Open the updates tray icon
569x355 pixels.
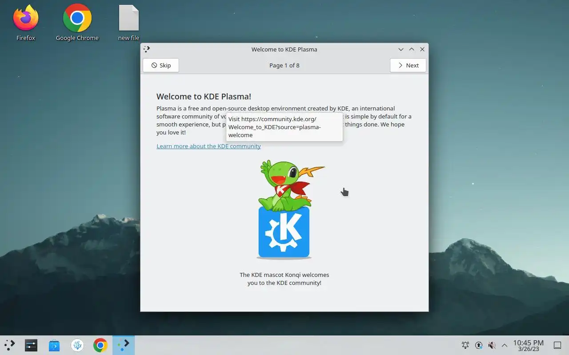479,345
